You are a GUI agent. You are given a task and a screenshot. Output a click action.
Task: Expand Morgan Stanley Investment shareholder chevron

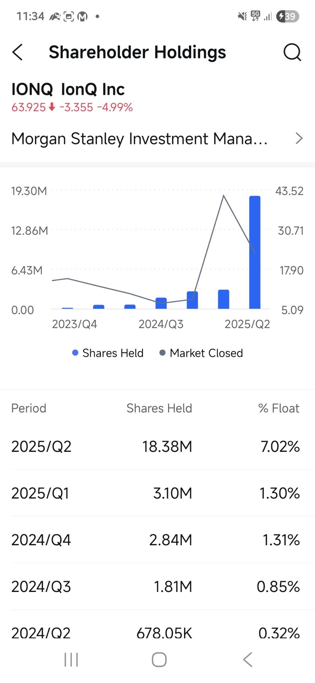click(x=299, y=138)
